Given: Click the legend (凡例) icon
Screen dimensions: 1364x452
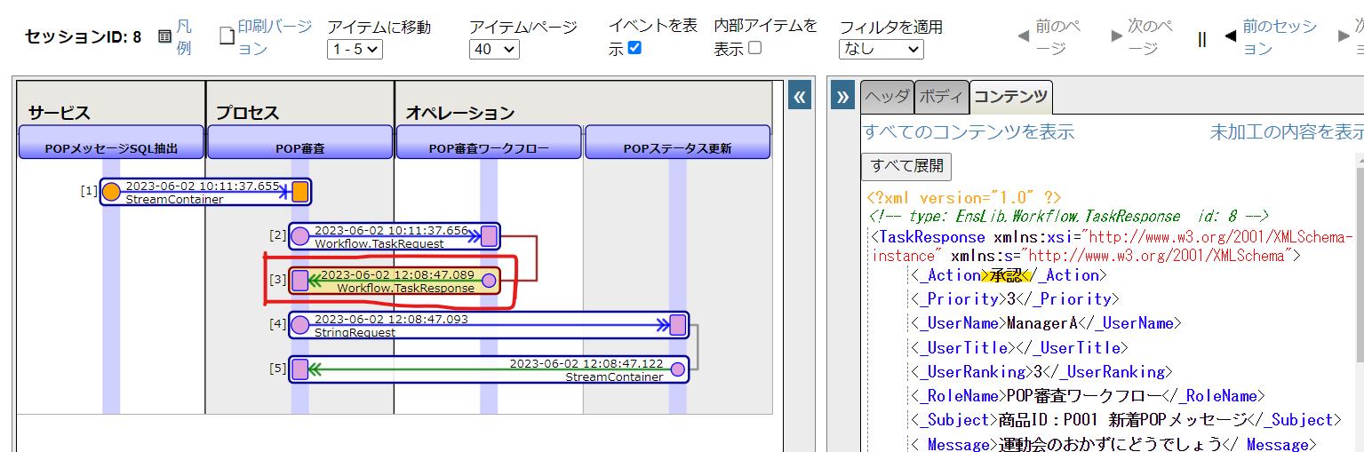Looking at the screenshot, I should coord(164,36).
